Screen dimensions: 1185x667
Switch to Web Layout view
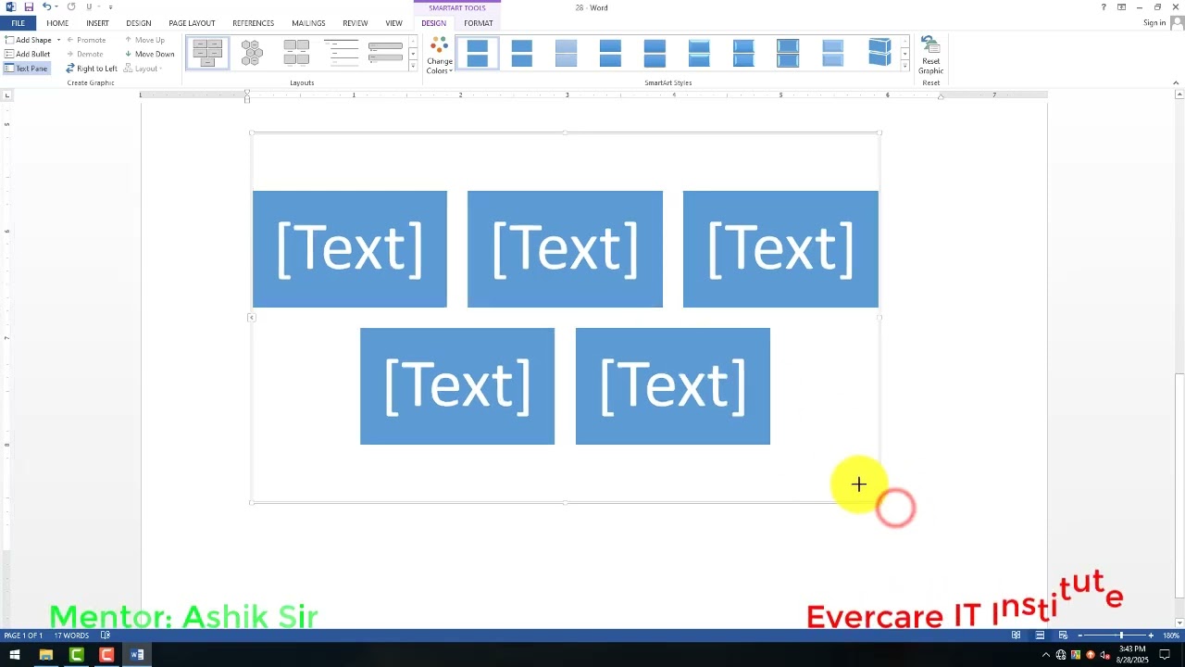coord(1063,636)
